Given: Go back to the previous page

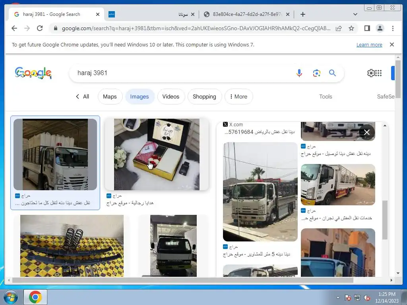Looking at the screenshot, I should 14,28.
